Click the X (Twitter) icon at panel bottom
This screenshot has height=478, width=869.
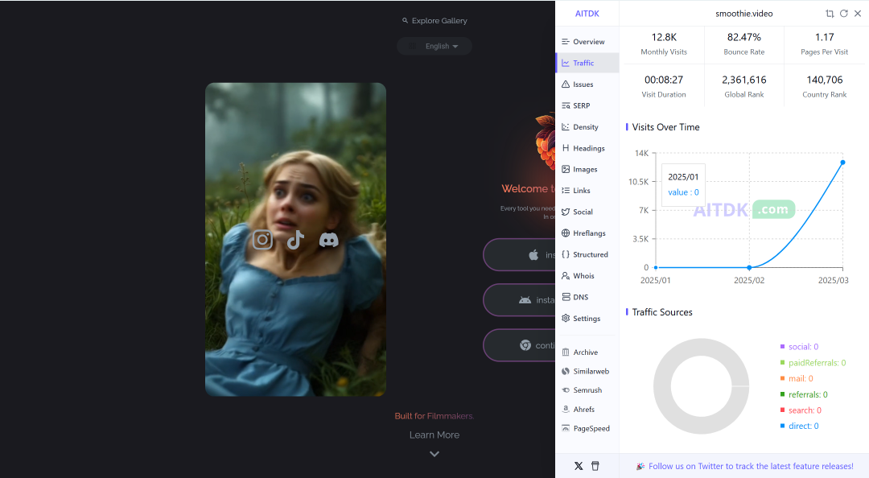point(579,466)
